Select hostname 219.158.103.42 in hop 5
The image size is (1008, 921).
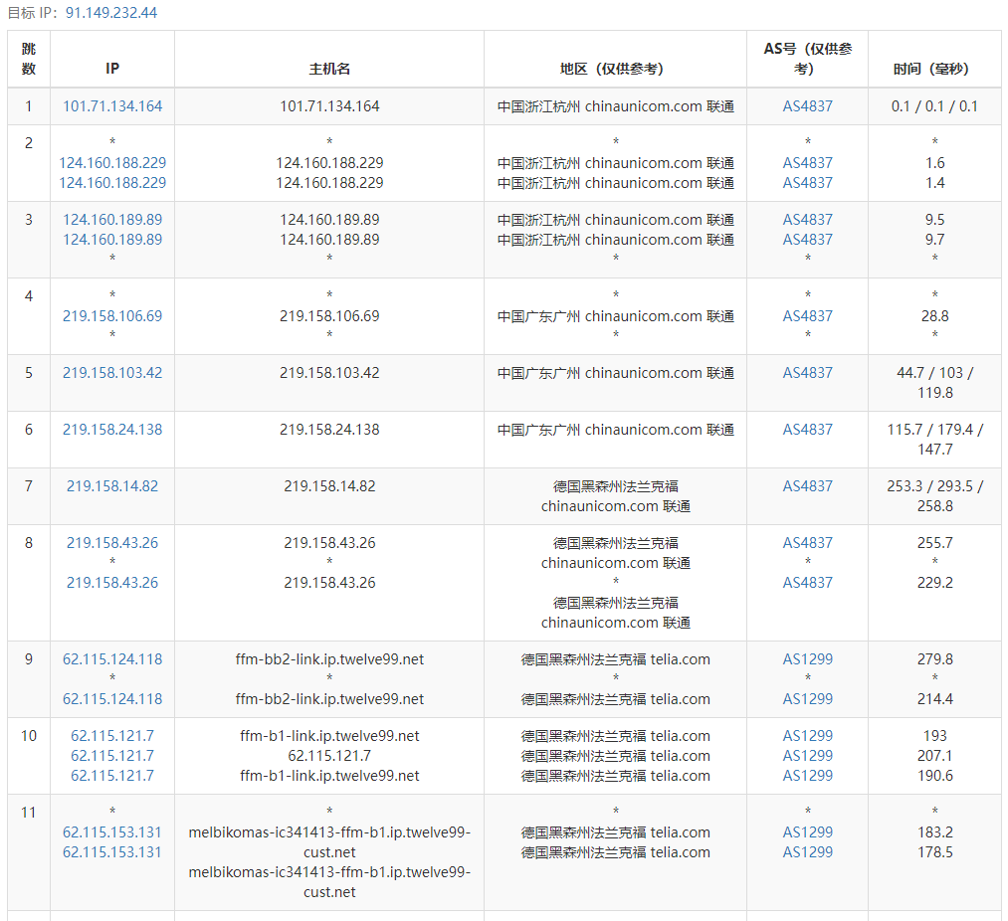[329, 372]
